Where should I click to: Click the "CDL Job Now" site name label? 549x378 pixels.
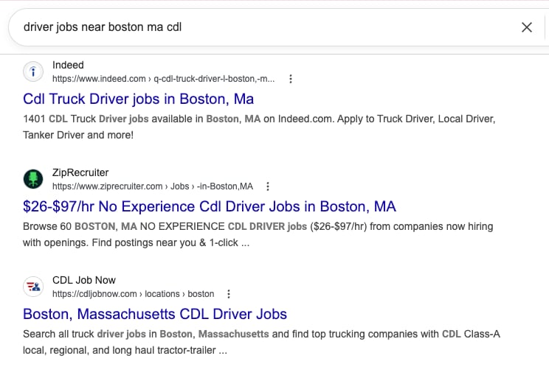pyautogui.click(x=84, y=281)
